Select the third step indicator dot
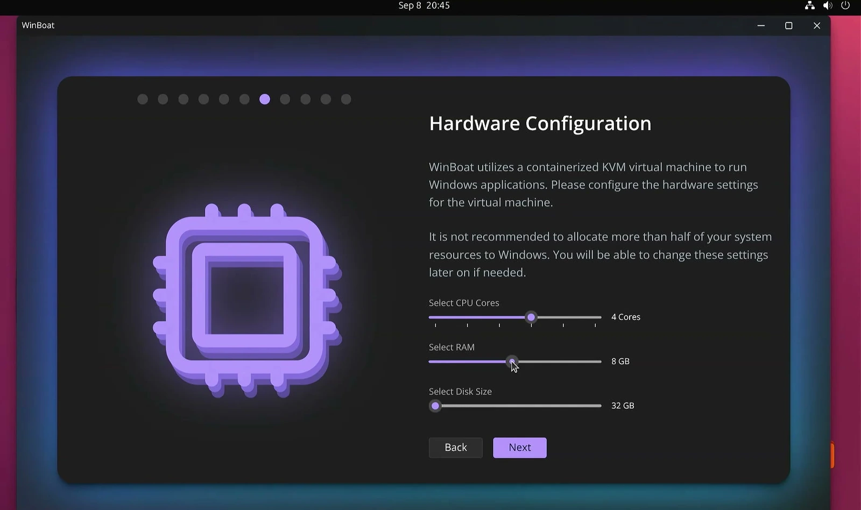The width and height of the screenshot is (861, 510). click(184, 99)
